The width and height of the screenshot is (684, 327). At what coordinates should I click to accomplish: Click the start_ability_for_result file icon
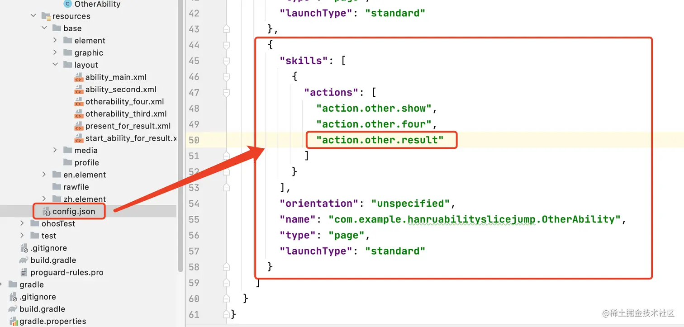pyautogui.click(x=79, y=138)
